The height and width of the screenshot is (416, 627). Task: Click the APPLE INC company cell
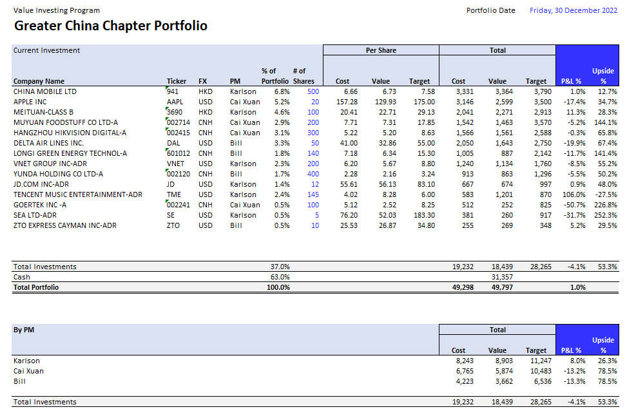30,102
